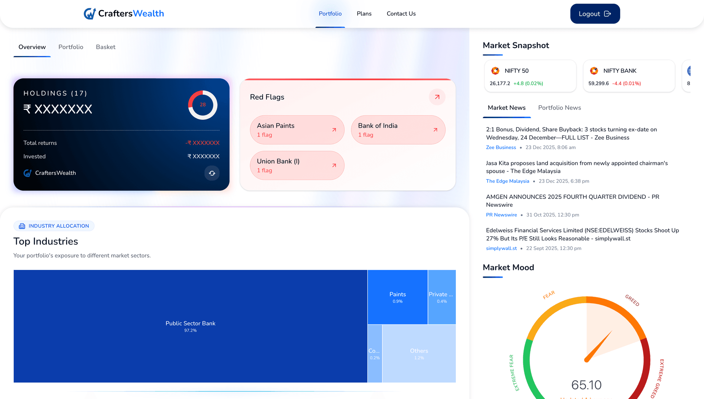The width and height of the screenshot is (704, 399).
Task: Click the logout exit icon
Action: [608, 13]
